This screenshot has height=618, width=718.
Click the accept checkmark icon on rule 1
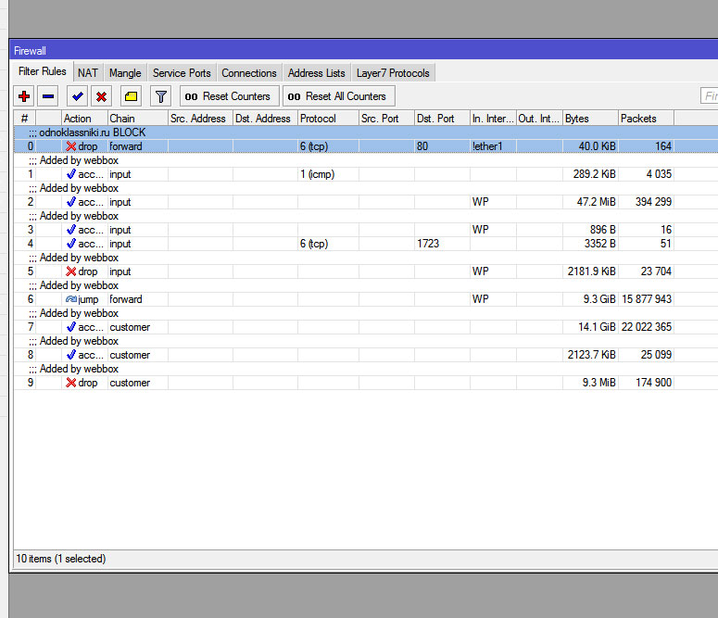[x=71, y=174]
